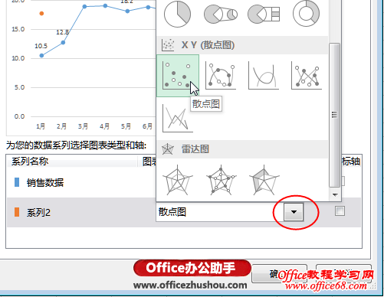Select the basic pie chart icon
This screenshot has width=384, height=297.
(x=177, y=14)
